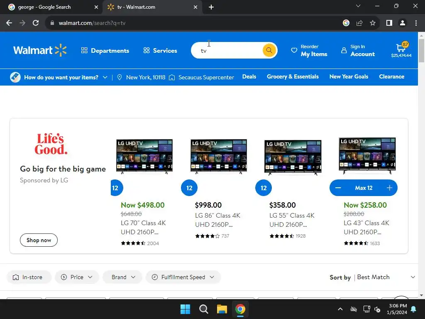The image size is (425, 319).
Task: Open Chrome three-dot menu
Action: pyautogui.click(x=416, y=23)
